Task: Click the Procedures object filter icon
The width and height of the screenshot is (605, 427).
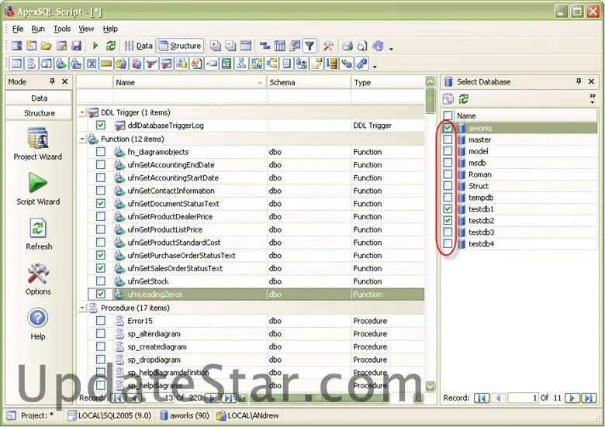Action: point(31,64)
